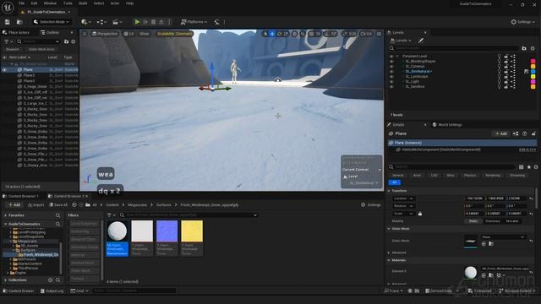Expand the Collections section
This screenshot has width=541, height=304.
[6, 280]
